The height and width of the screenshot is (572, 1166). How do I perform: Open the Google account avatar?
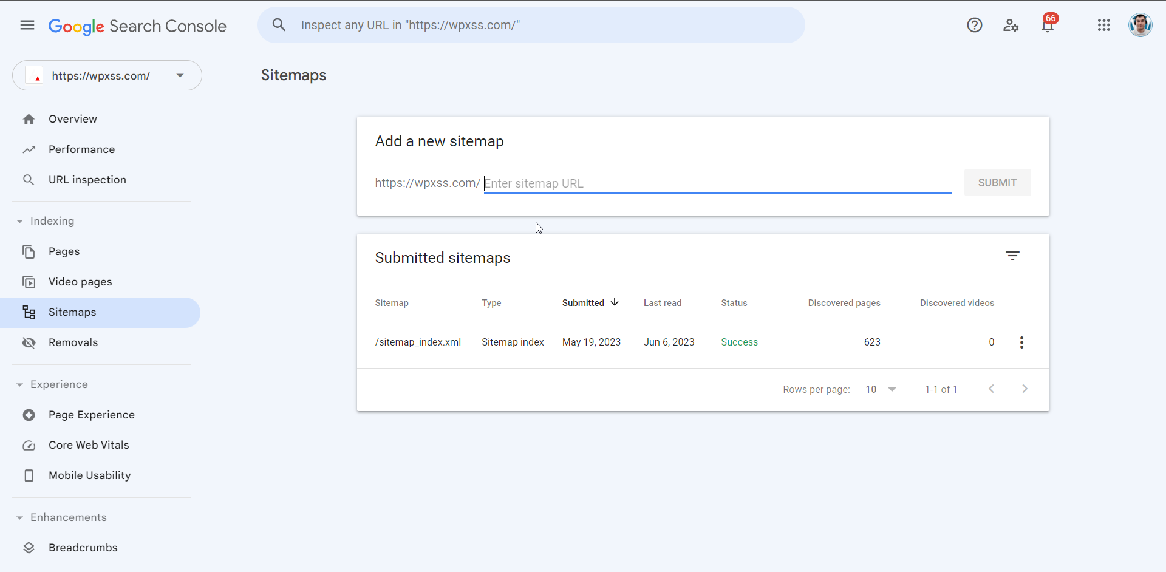coord(1140,25)
